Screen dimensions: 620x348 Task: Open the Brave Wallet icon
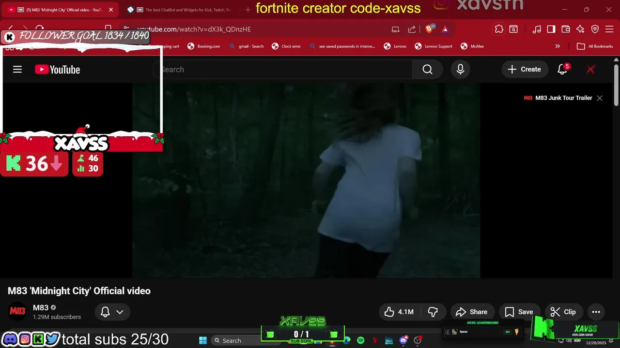coord(565,29)
